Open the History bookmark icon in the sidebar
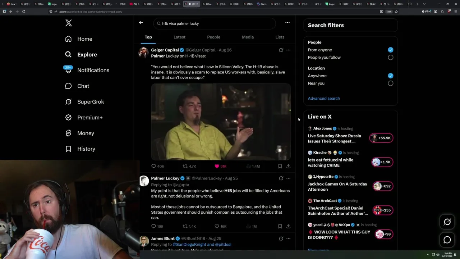Screen dimensions: 460x259 [x=68, y=149]
